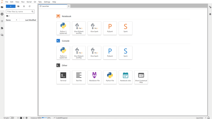Open the Git menu
Screen dimensions: 212x119
pos(35,2)
